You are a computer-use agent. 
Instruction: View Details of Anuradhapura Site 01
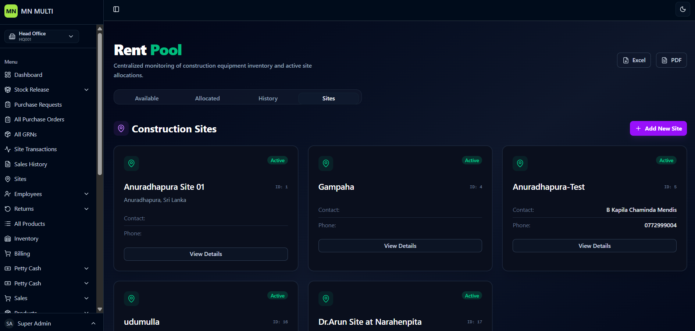coord(206,254)
